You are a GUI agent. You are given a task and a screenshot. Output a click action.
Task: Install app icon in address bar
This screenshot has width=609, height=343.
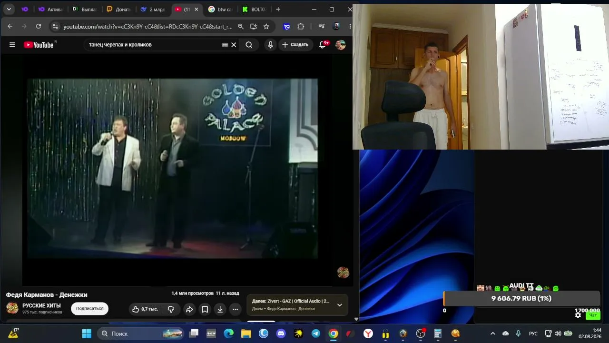(x=254, y=27)
